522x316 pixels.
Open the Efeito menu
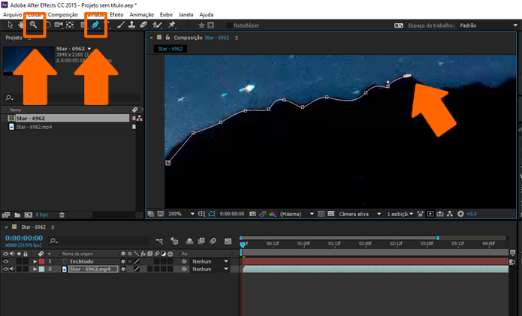point(116,14)
